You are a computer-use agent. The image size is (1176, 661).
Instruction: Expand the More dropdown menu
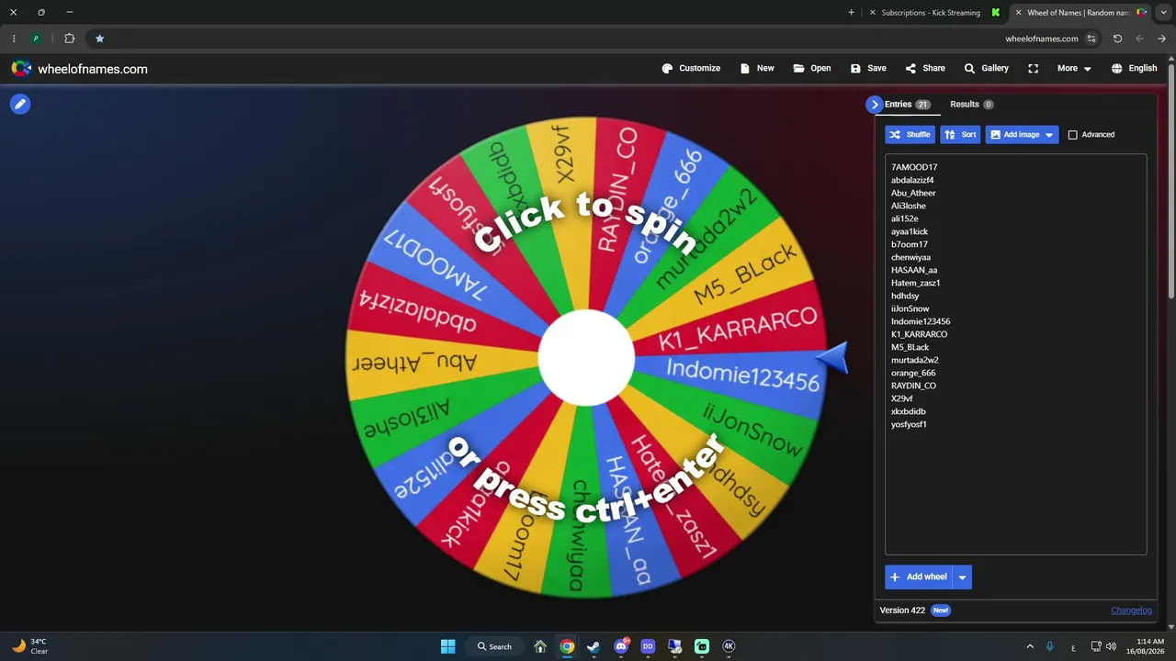coord(1074,68)
